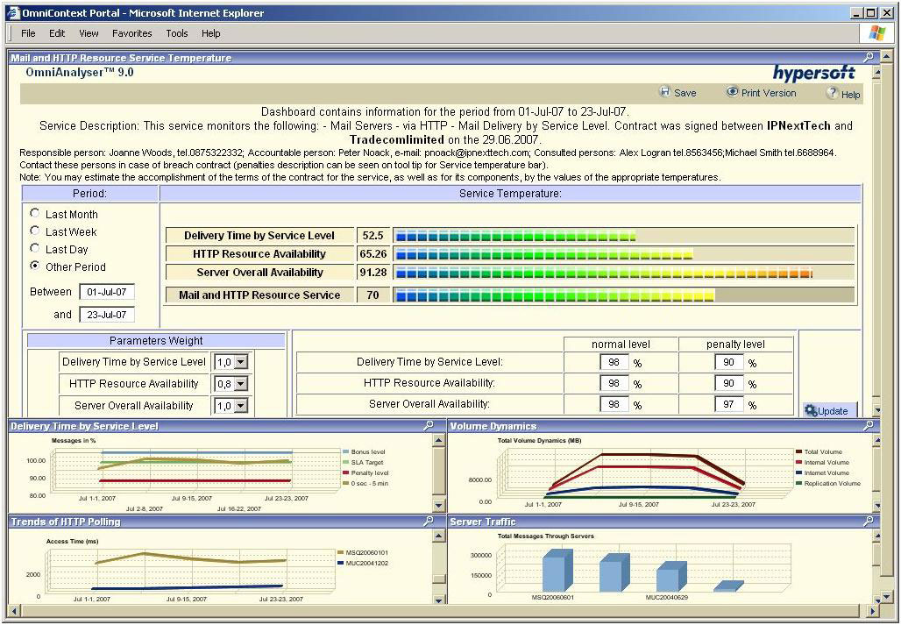Click the temperature value 91.28
This screenshot has width=901, height=625.
click(x=372, y=273)
